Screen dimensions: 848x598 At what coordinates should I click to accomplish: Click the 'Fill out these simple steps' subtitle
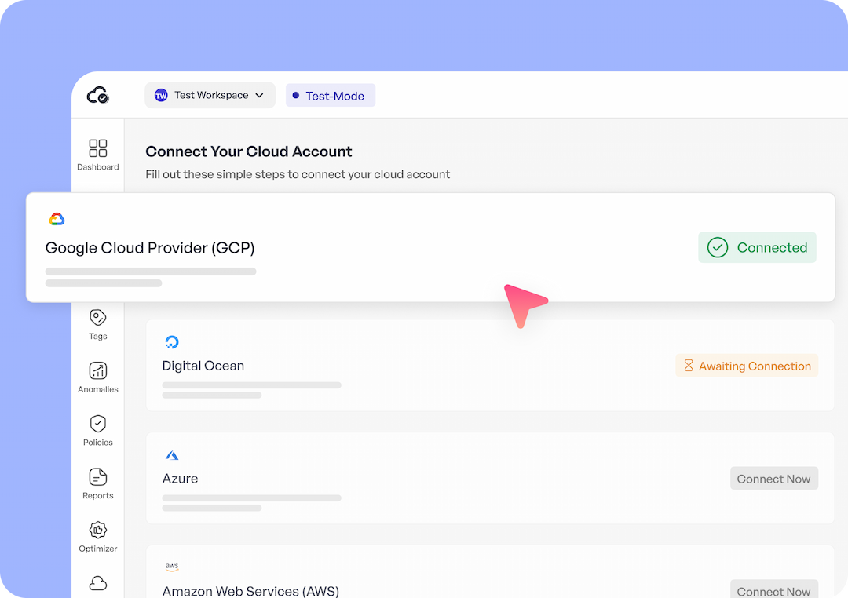coord(298,174)
